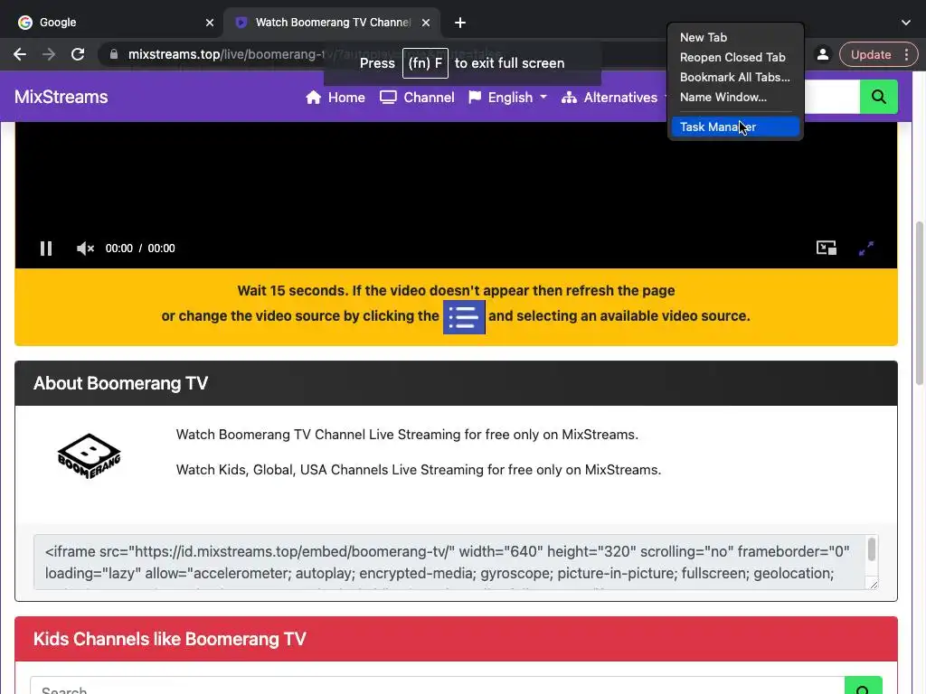Unmute the video with speaker icon
926x694 pixels.
[85, 249]
